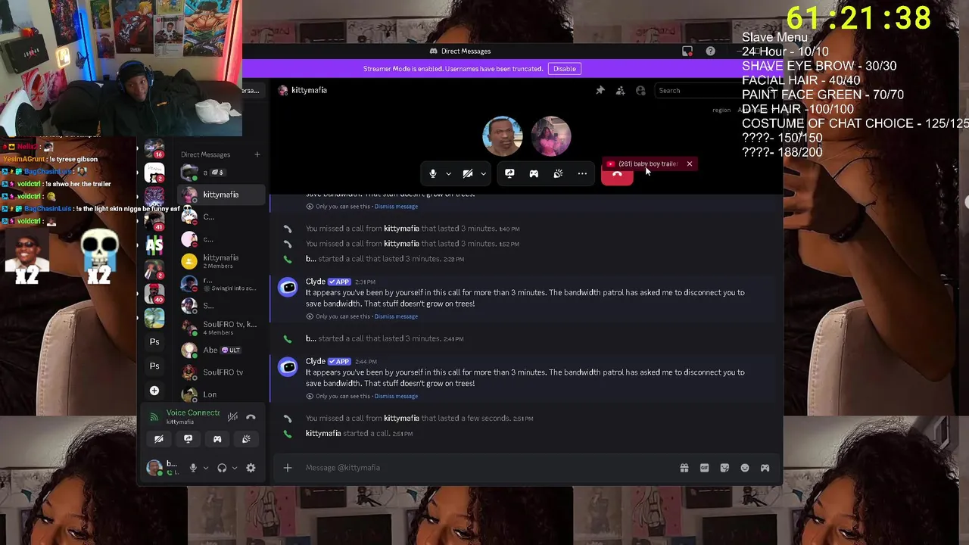Disconnect from voice in the Voice Connected panel
This screenshot has width=969, height=545.
pyautogui.click(x=251, y=416)
